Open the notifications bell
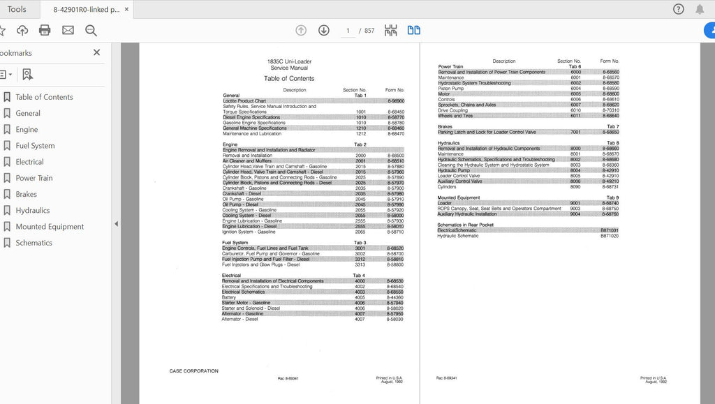Viewport: 715px width, 404px height. tap(700, 9)
